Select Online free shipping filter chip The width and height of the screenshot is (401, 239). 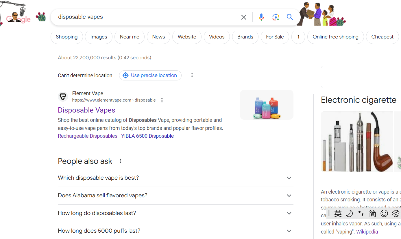tap(336, 37)
